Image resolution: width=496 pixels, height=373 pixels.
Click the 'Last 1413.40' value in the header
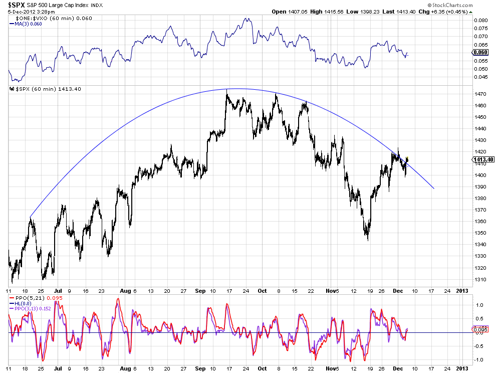click(x=399, y=12)
